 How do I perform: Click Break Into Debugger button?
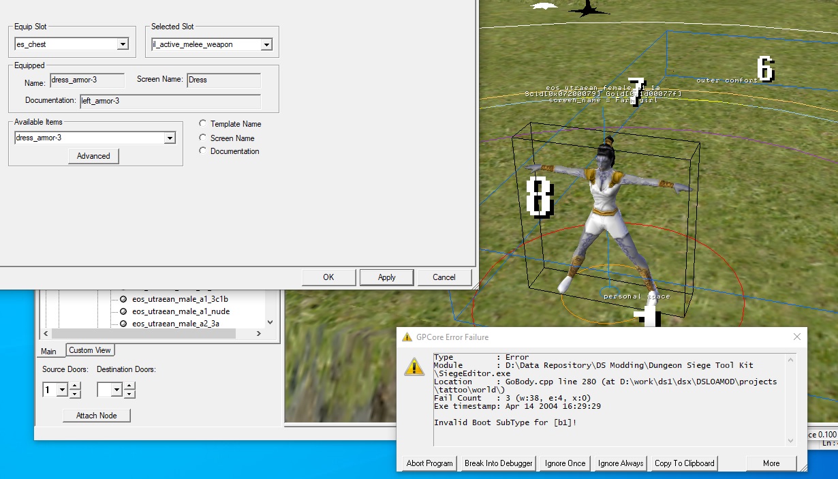[499, 463]
